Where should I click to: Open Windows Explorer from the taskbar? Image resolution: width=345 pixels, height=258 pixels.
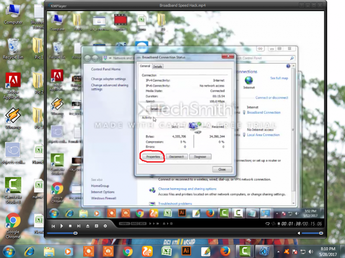pyautogui.click(x=49, y=252)
